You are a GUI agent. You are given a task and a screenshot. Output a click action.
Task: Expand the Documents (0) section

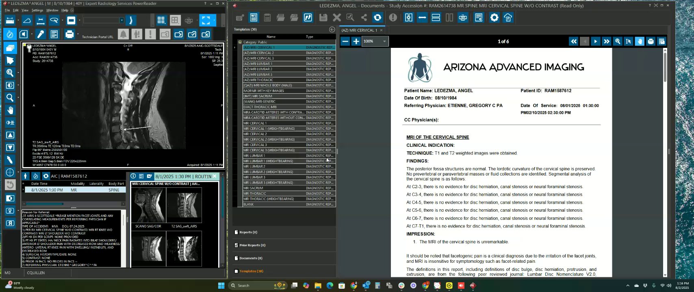(x=251, y=258)
